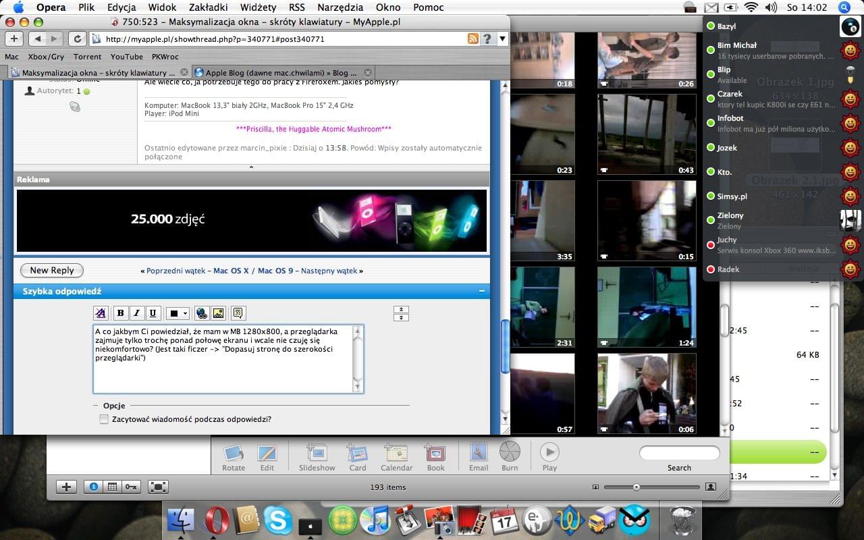Wrap selection in quote tags icon
The width and height of the screenshot is (864, 540).
pos(237,313)
